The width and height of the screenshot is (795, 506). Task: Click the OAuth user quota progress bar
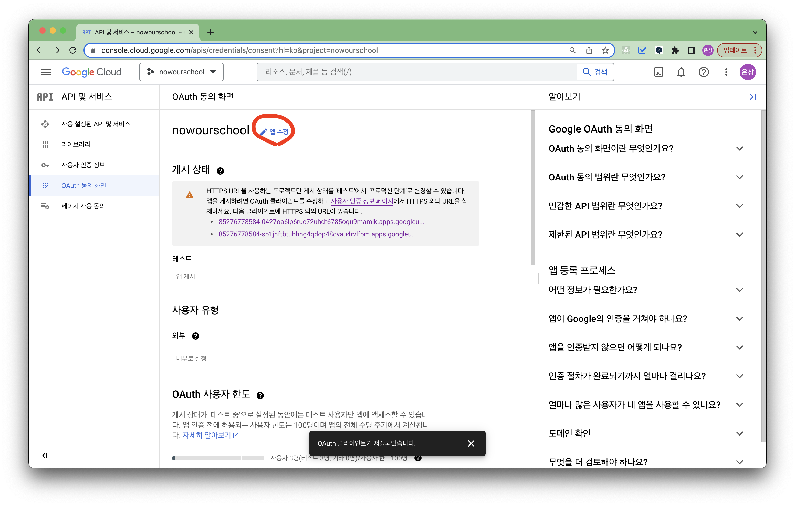(x=218, y=458)
